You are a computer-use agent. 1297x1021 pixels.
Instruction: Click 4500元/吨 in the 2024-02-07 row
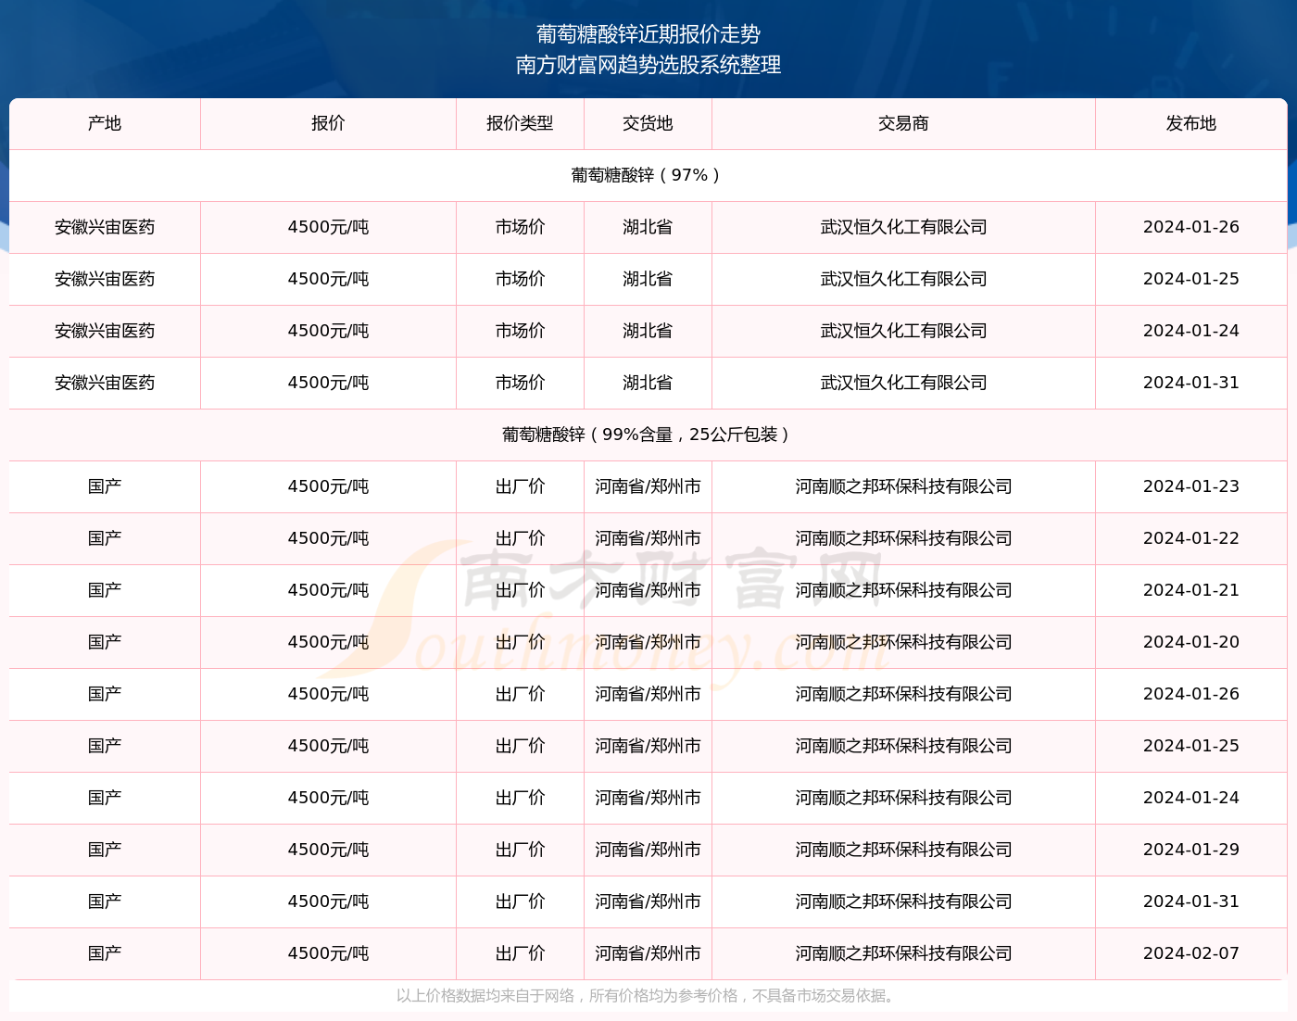[328, 953]
